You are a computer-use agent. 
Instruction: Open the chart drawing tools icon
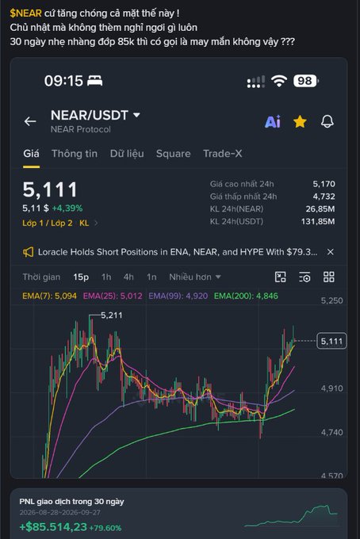(281, 277)
